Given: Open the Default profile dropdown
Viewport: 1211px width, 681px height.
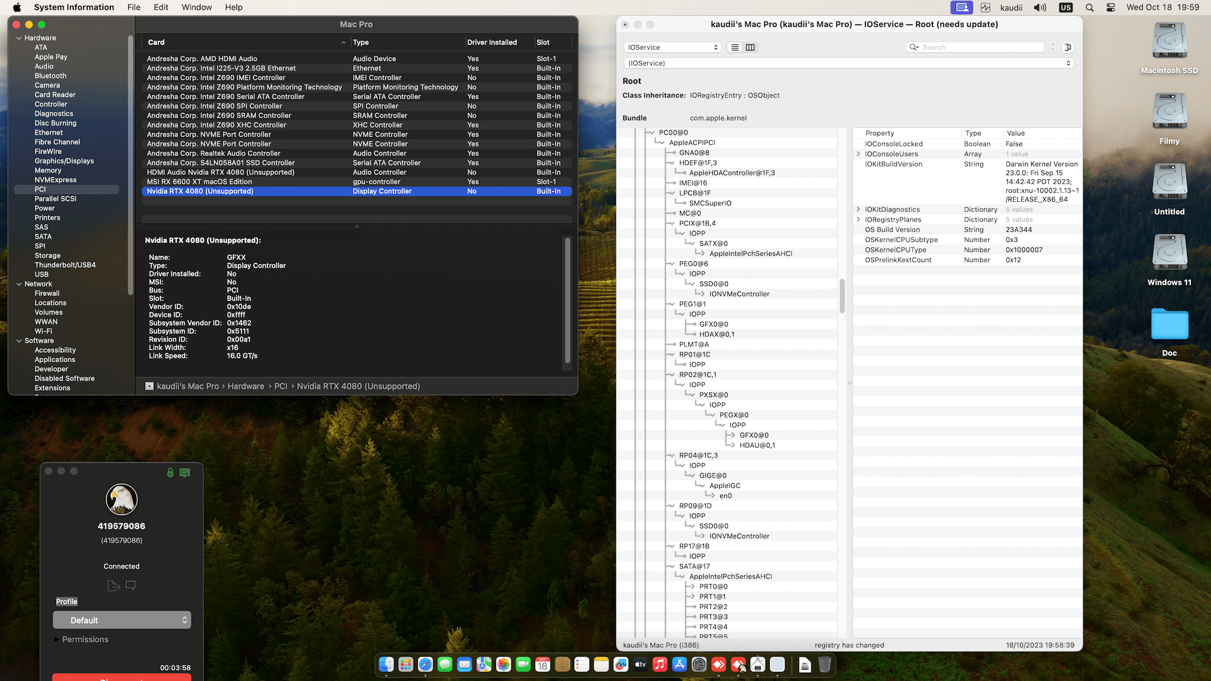Looking at the screenshot, I should (122, 620).
